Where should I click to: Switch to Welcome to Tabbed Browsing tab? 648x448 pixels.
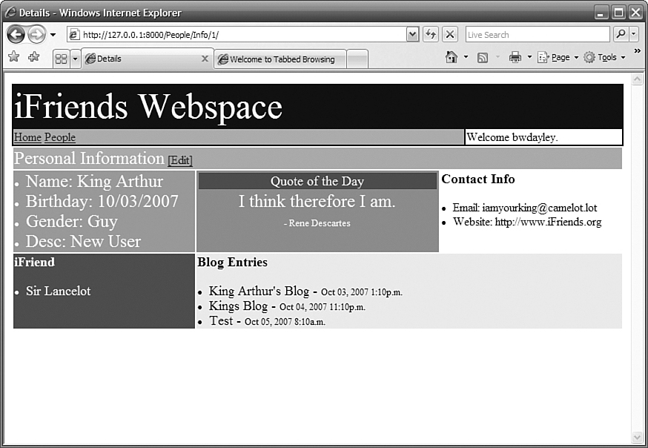pyautogui.click(x=280, y=59)
